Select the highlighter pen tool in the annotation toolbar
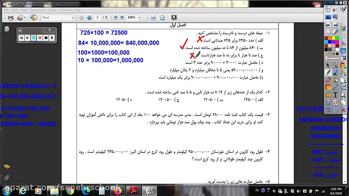Image resolution: width=349 pixels, height=196 pixels. tap(335, 73)
